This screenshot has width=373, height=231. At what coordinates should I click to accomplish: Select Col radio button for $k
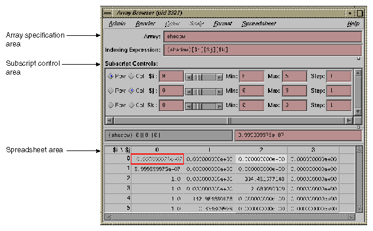tap(131, 105)
